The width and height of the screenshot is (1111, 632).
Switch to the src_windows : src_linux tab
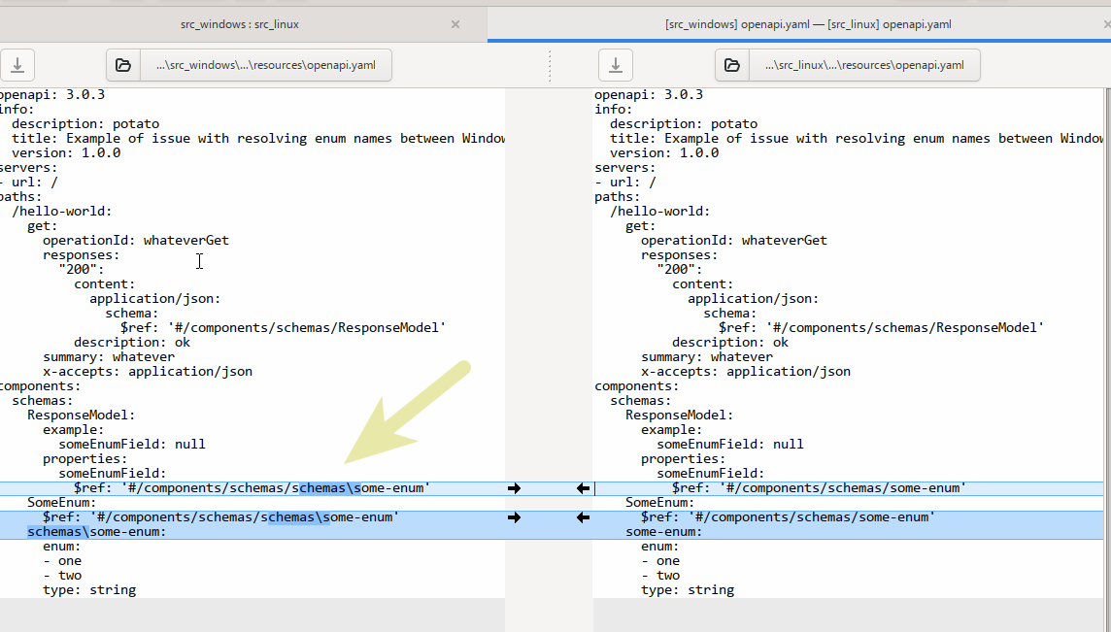click(238, 24)
